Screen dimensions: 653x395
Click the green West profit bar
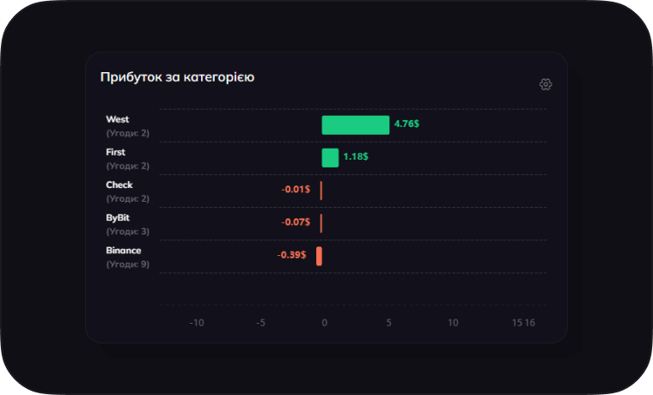pos(355,125)
